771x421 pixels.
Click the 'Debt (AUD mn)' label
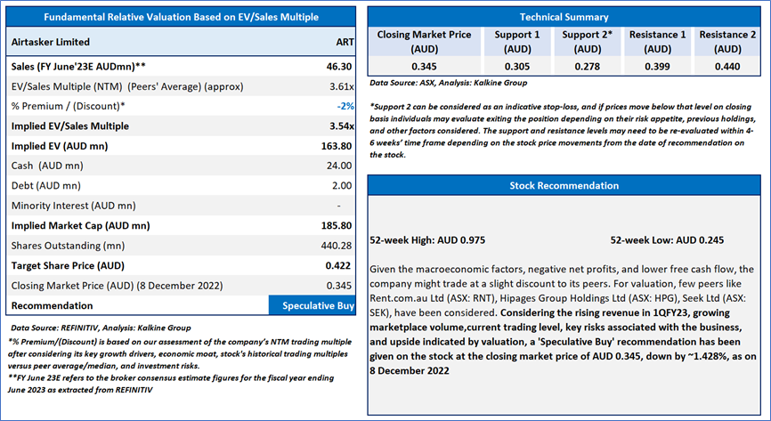pyautogui.click(x=45, y=186)
